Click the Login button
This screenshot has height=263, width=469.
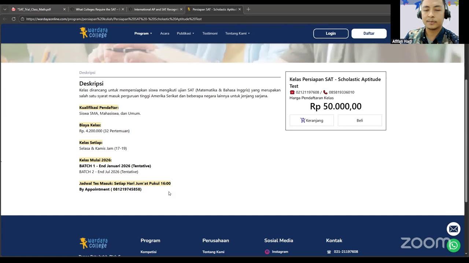click(x=331, y=33)
